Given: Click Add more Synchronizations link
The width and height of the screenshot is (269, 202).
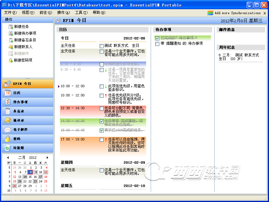Looking at the screenshot, I should (x=238, y=13).
